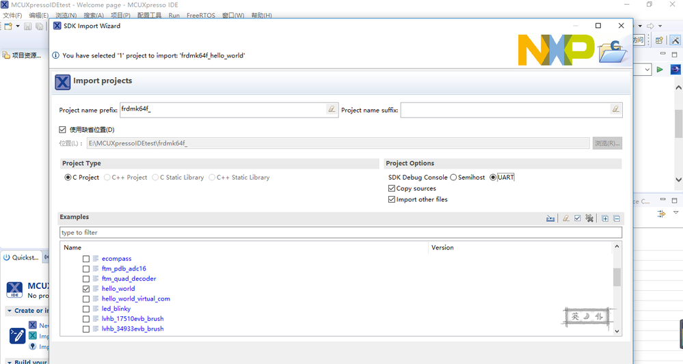This screenshot has height=364, width=683.
Task: Select the C Project radio button
Action: click(x=68, y=178)
